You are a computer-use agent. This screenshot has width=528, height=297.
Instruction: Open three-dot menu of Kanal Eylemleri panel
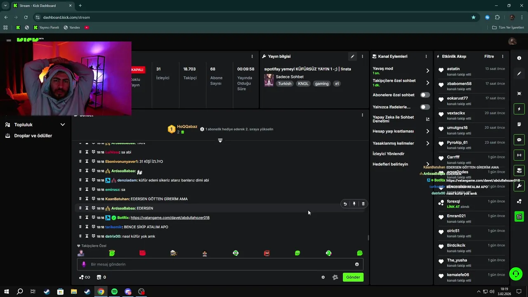(426, 57)
